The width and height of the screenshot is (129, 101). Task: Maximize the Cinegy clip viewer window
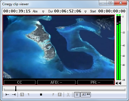[110, 3]
